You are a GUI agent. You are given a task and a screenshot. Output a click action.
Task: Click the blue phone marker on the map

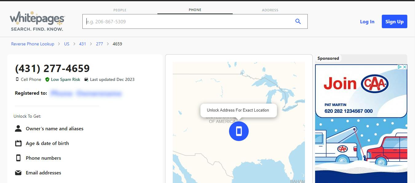pyautogui.click(x=239, y=131)
